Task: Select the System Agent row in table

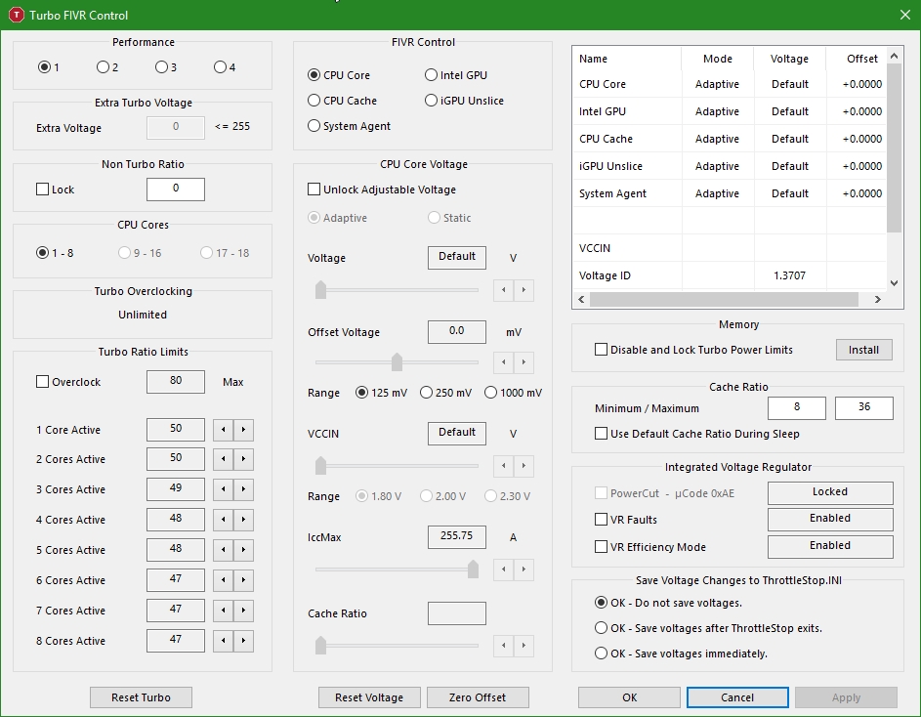Action: coord(730,193)
